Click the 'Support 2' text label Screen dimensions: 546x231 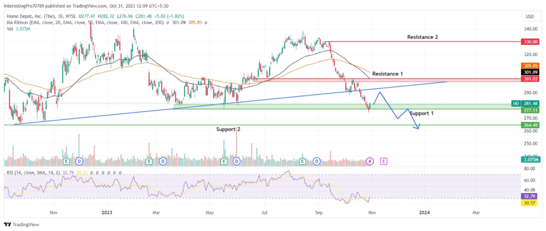(228, 129)
